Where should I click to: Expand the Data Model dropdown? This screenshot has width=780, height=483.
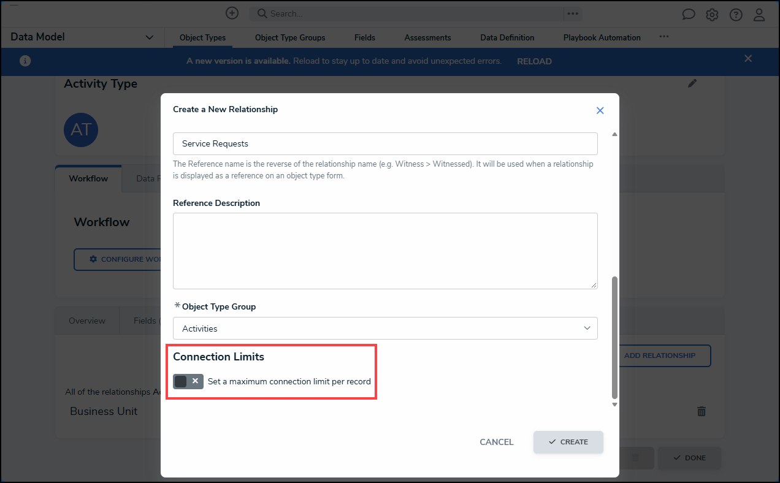pyautogui.click(x=149, y=37)
